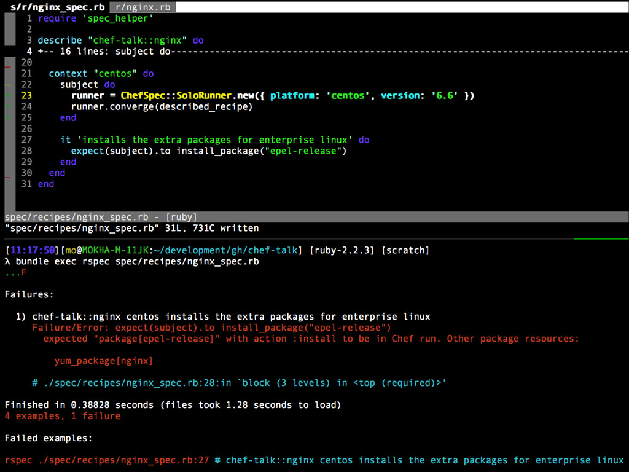The height and width of the screenshot is (472, 629).
Task: Switch to the r/nginx.rb tab
Action: coord(143,7)
